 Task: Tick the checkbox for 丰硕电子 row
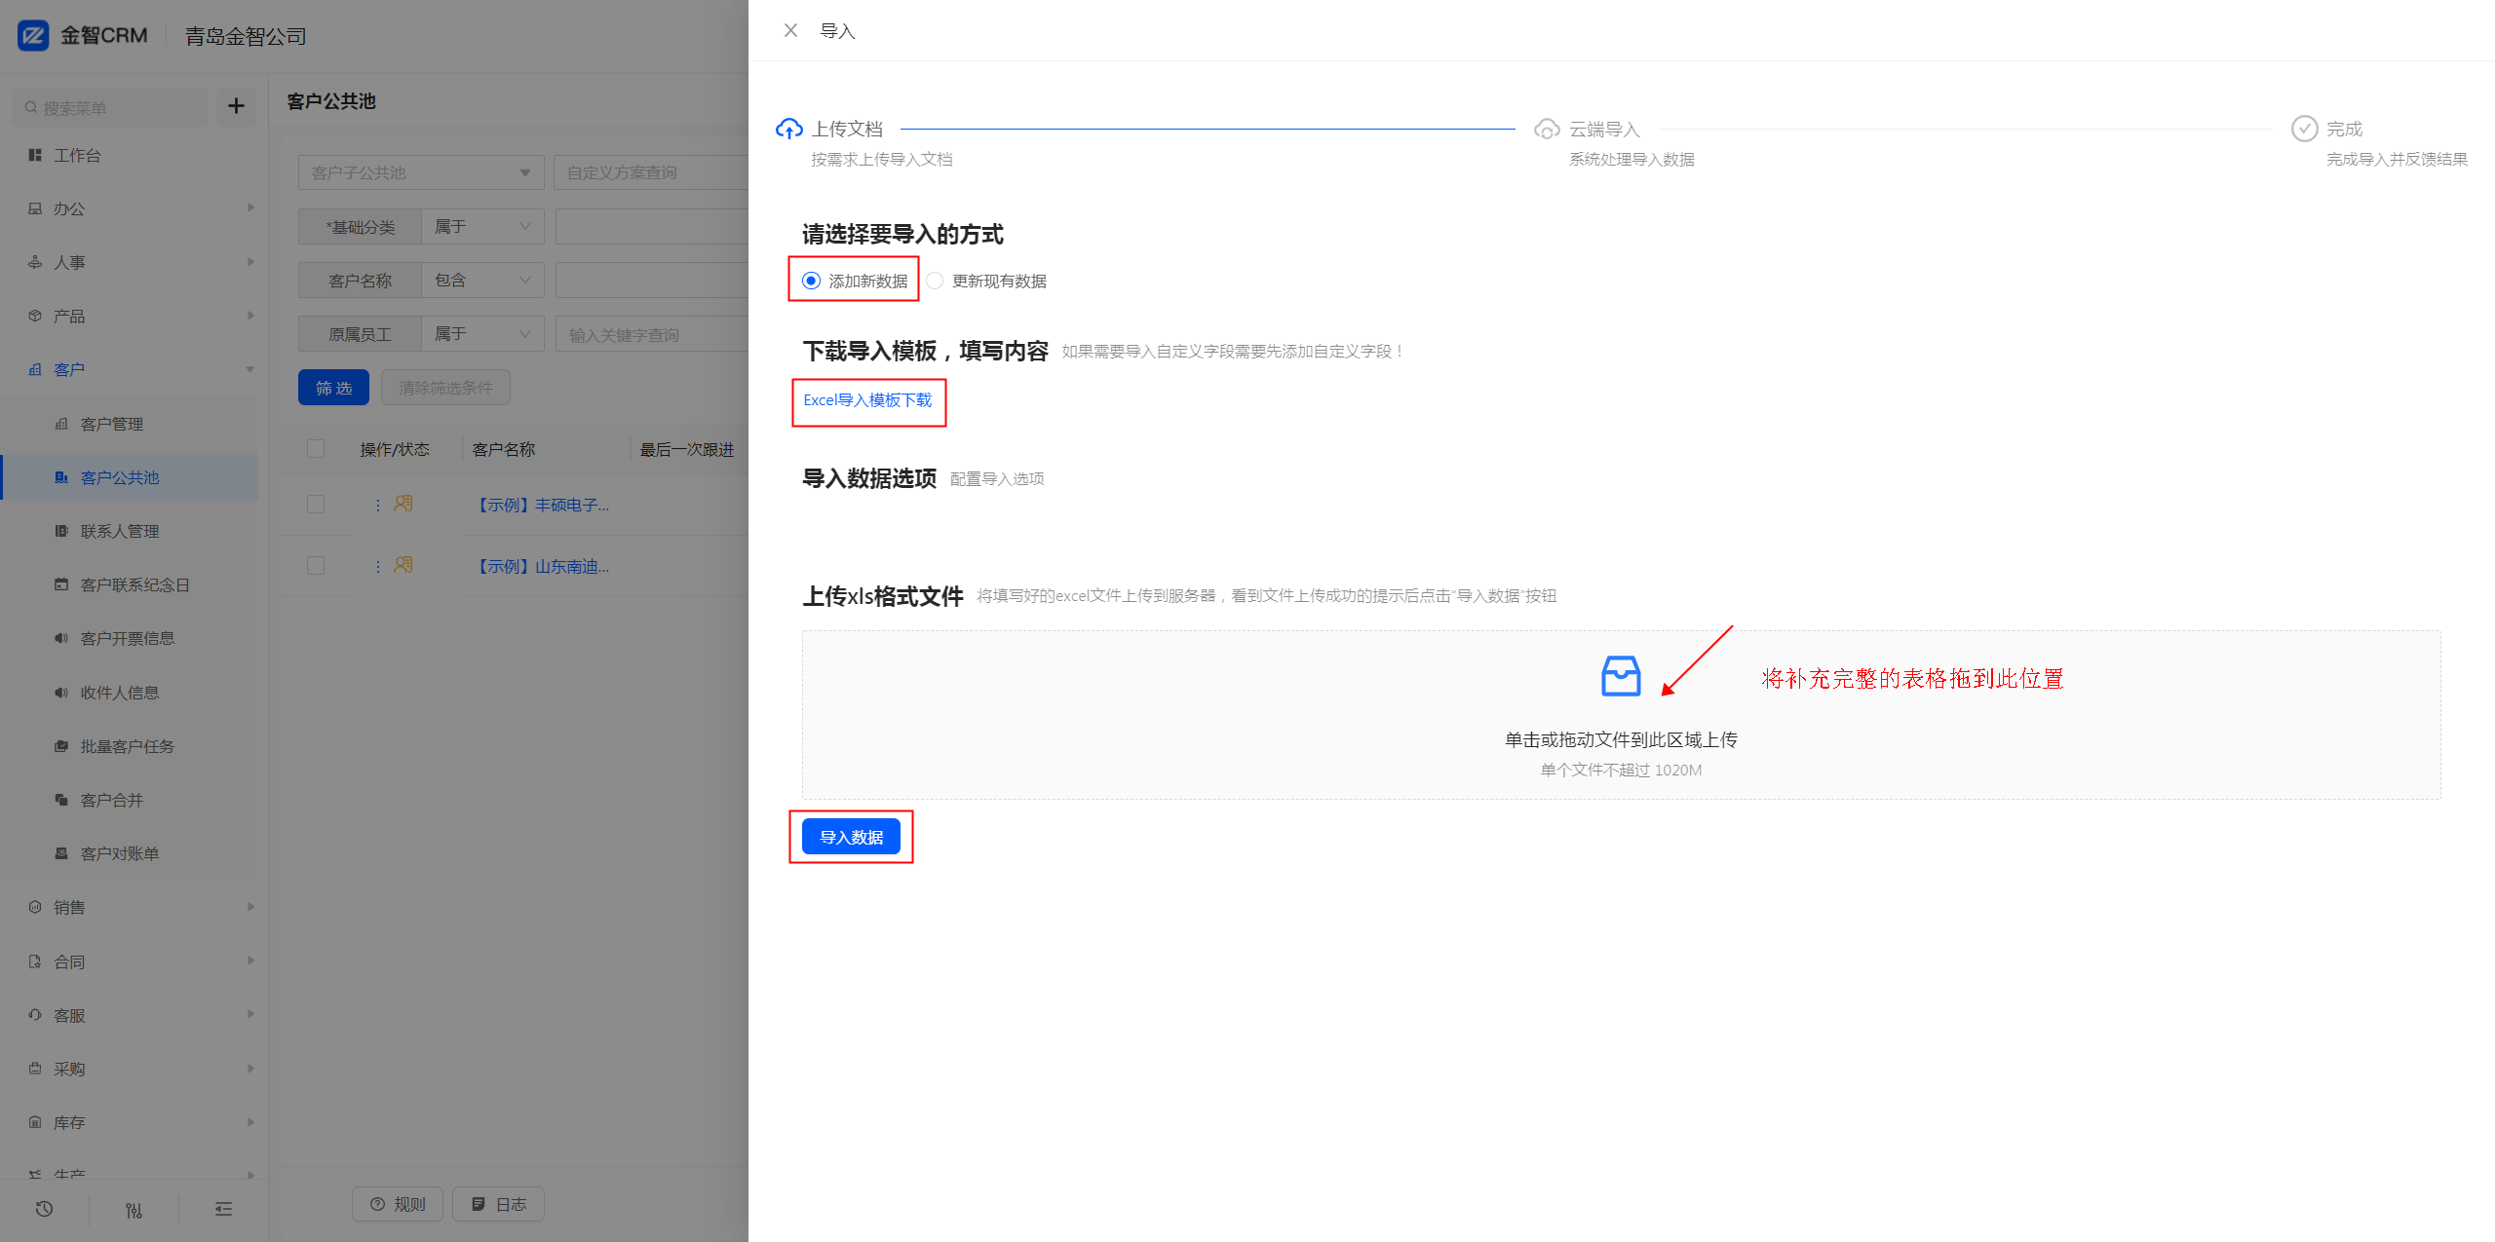316,504
